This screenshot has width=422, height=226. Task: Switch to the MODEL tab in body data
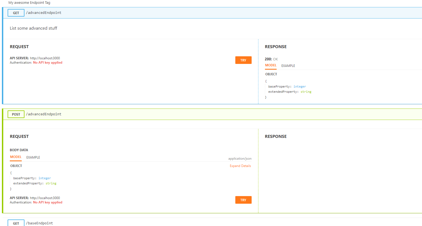15,157
